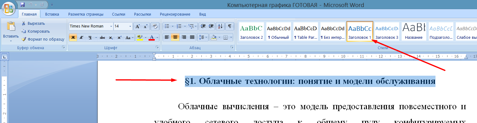Image resolution: width=477 pixels, height=123 pixels.
Task: Switch to the Вставка tab
Action: pyautogui.click(x=52, y=14)
